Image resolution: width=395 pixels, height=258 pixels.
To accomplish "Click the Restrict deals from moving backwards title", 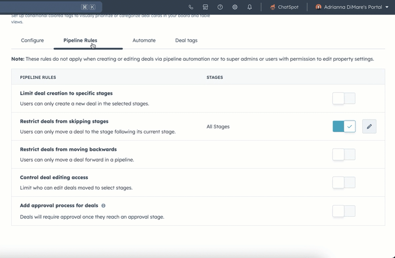I will [x=68, y=149].
